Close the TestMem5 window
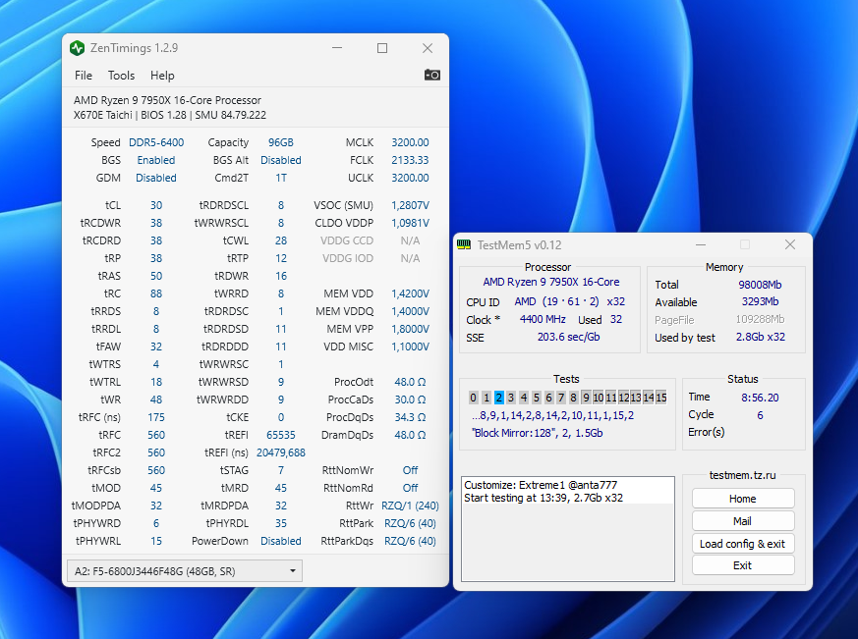858x639 pixels. tap(789, 244)
